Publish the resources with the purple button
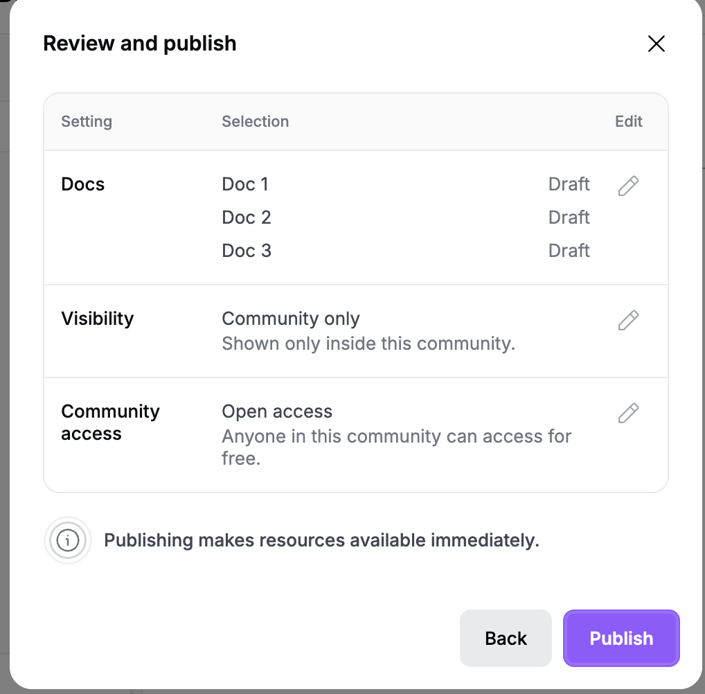Screen dimensions: 705x694 click(621, 638)
